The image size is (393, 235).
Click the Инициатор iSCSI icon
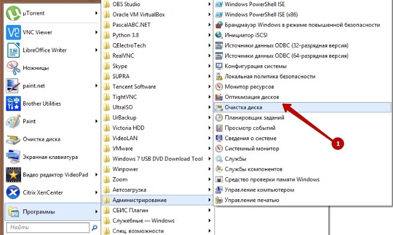coord(219,35)
